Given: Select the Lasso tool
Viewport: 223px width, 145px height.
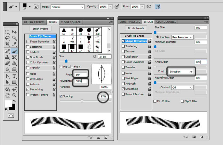Looking at the screenshot, I should coord(7,38).
